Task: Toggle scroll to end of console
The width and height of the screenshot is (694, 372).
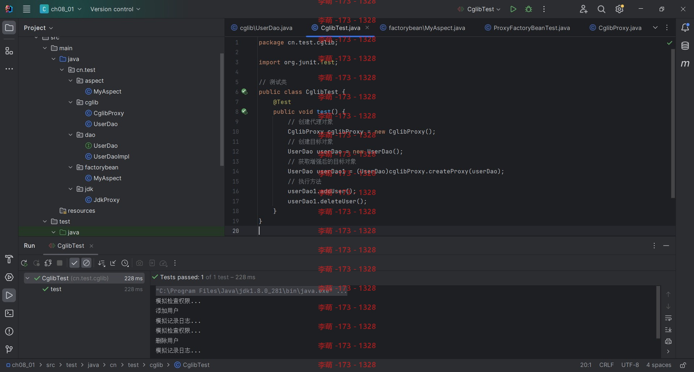Action: point(668,330)
